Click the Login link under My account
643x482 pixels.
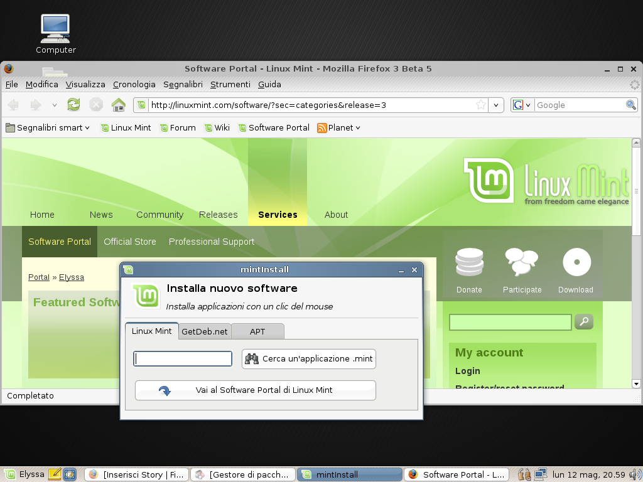tap(467, 371)
